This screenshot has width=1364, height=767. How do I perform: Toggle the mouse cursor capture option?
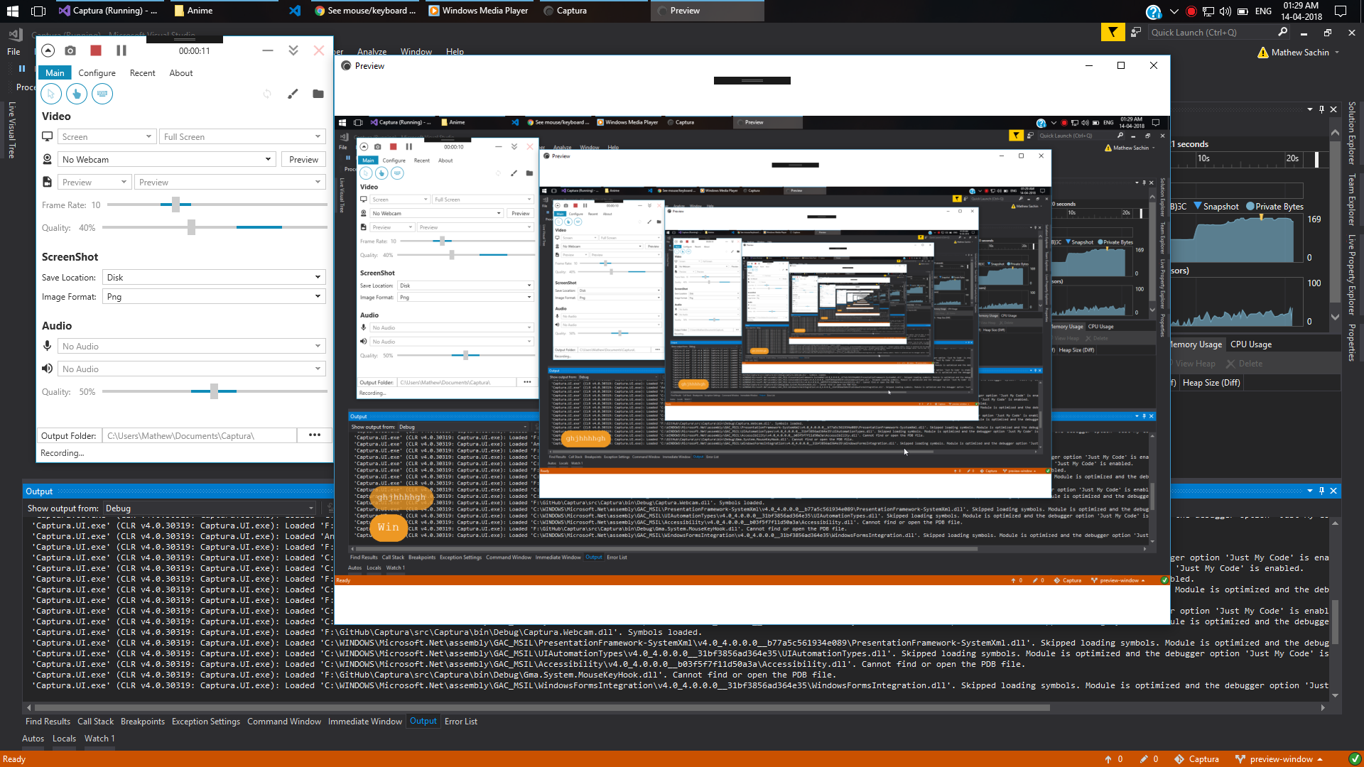[50, 93]
